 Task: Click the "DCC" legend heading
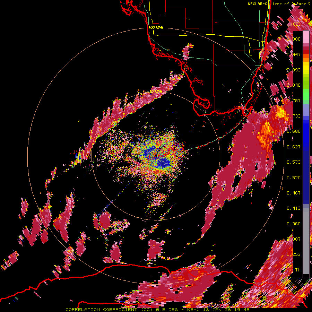(305, 21)
